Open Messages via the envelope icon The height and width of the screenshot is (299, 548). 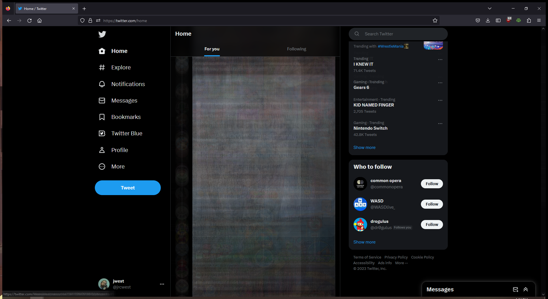[102, 101]
